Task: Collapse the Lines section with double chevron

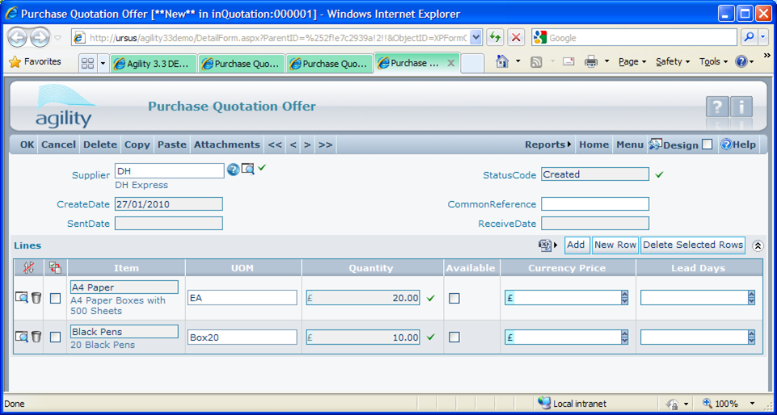Action: (758, 245)
